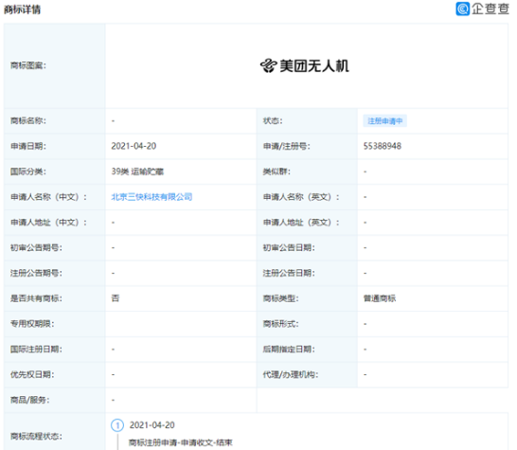The image size is (517, 450).
Task: Select the 否 shared trademark value
Action: [116, 298]
